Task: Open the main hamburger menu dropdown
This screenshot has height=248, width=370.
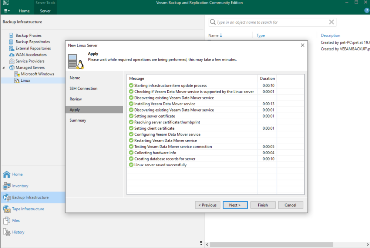Action: 7,11
